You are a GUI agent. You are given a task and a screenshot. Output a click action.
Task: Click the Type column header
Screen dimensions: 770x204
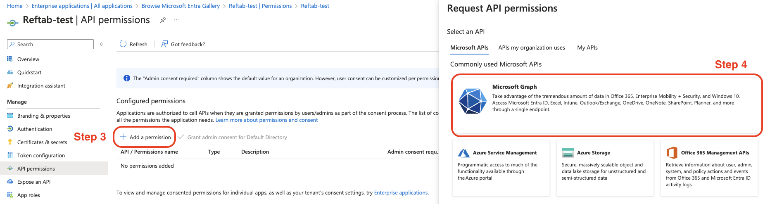(x=214, y=152)
